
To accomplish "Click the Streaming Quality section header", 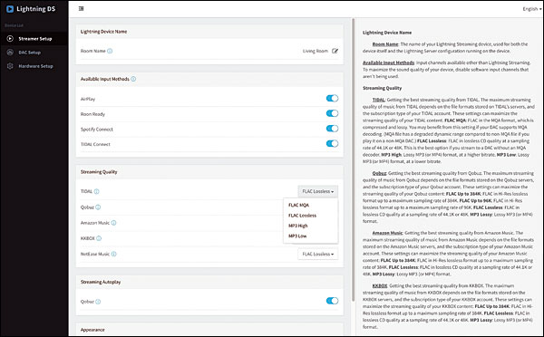I will 99,172.
